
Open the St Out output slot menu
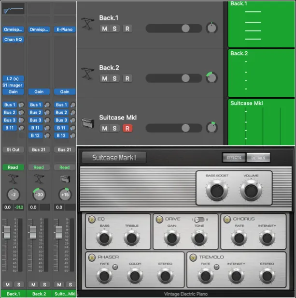click(13, 149)
